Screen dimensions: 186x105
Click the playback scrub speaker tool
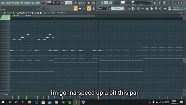41,13
